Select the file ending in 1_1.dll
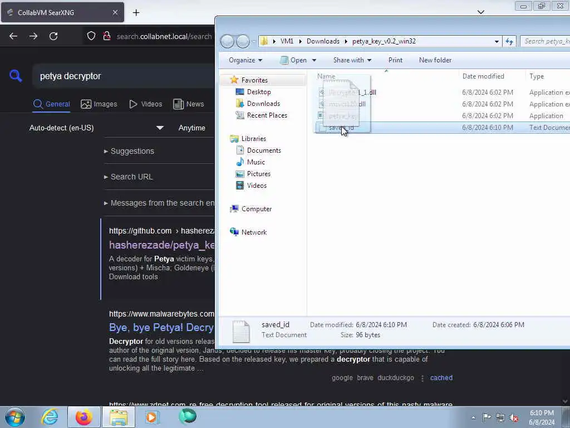The width and height of the screenshot is (570, 428). click(x=442, y=93)
